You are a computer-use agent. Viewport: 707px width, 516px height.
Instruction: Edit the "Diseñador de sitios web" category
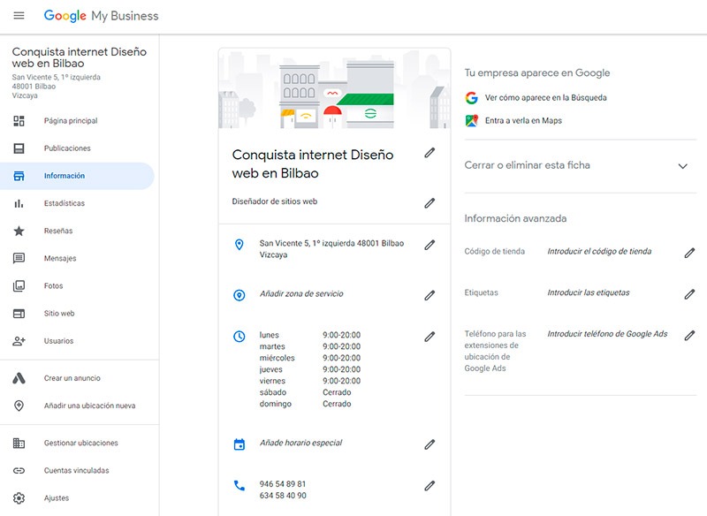tap(430, 203)
